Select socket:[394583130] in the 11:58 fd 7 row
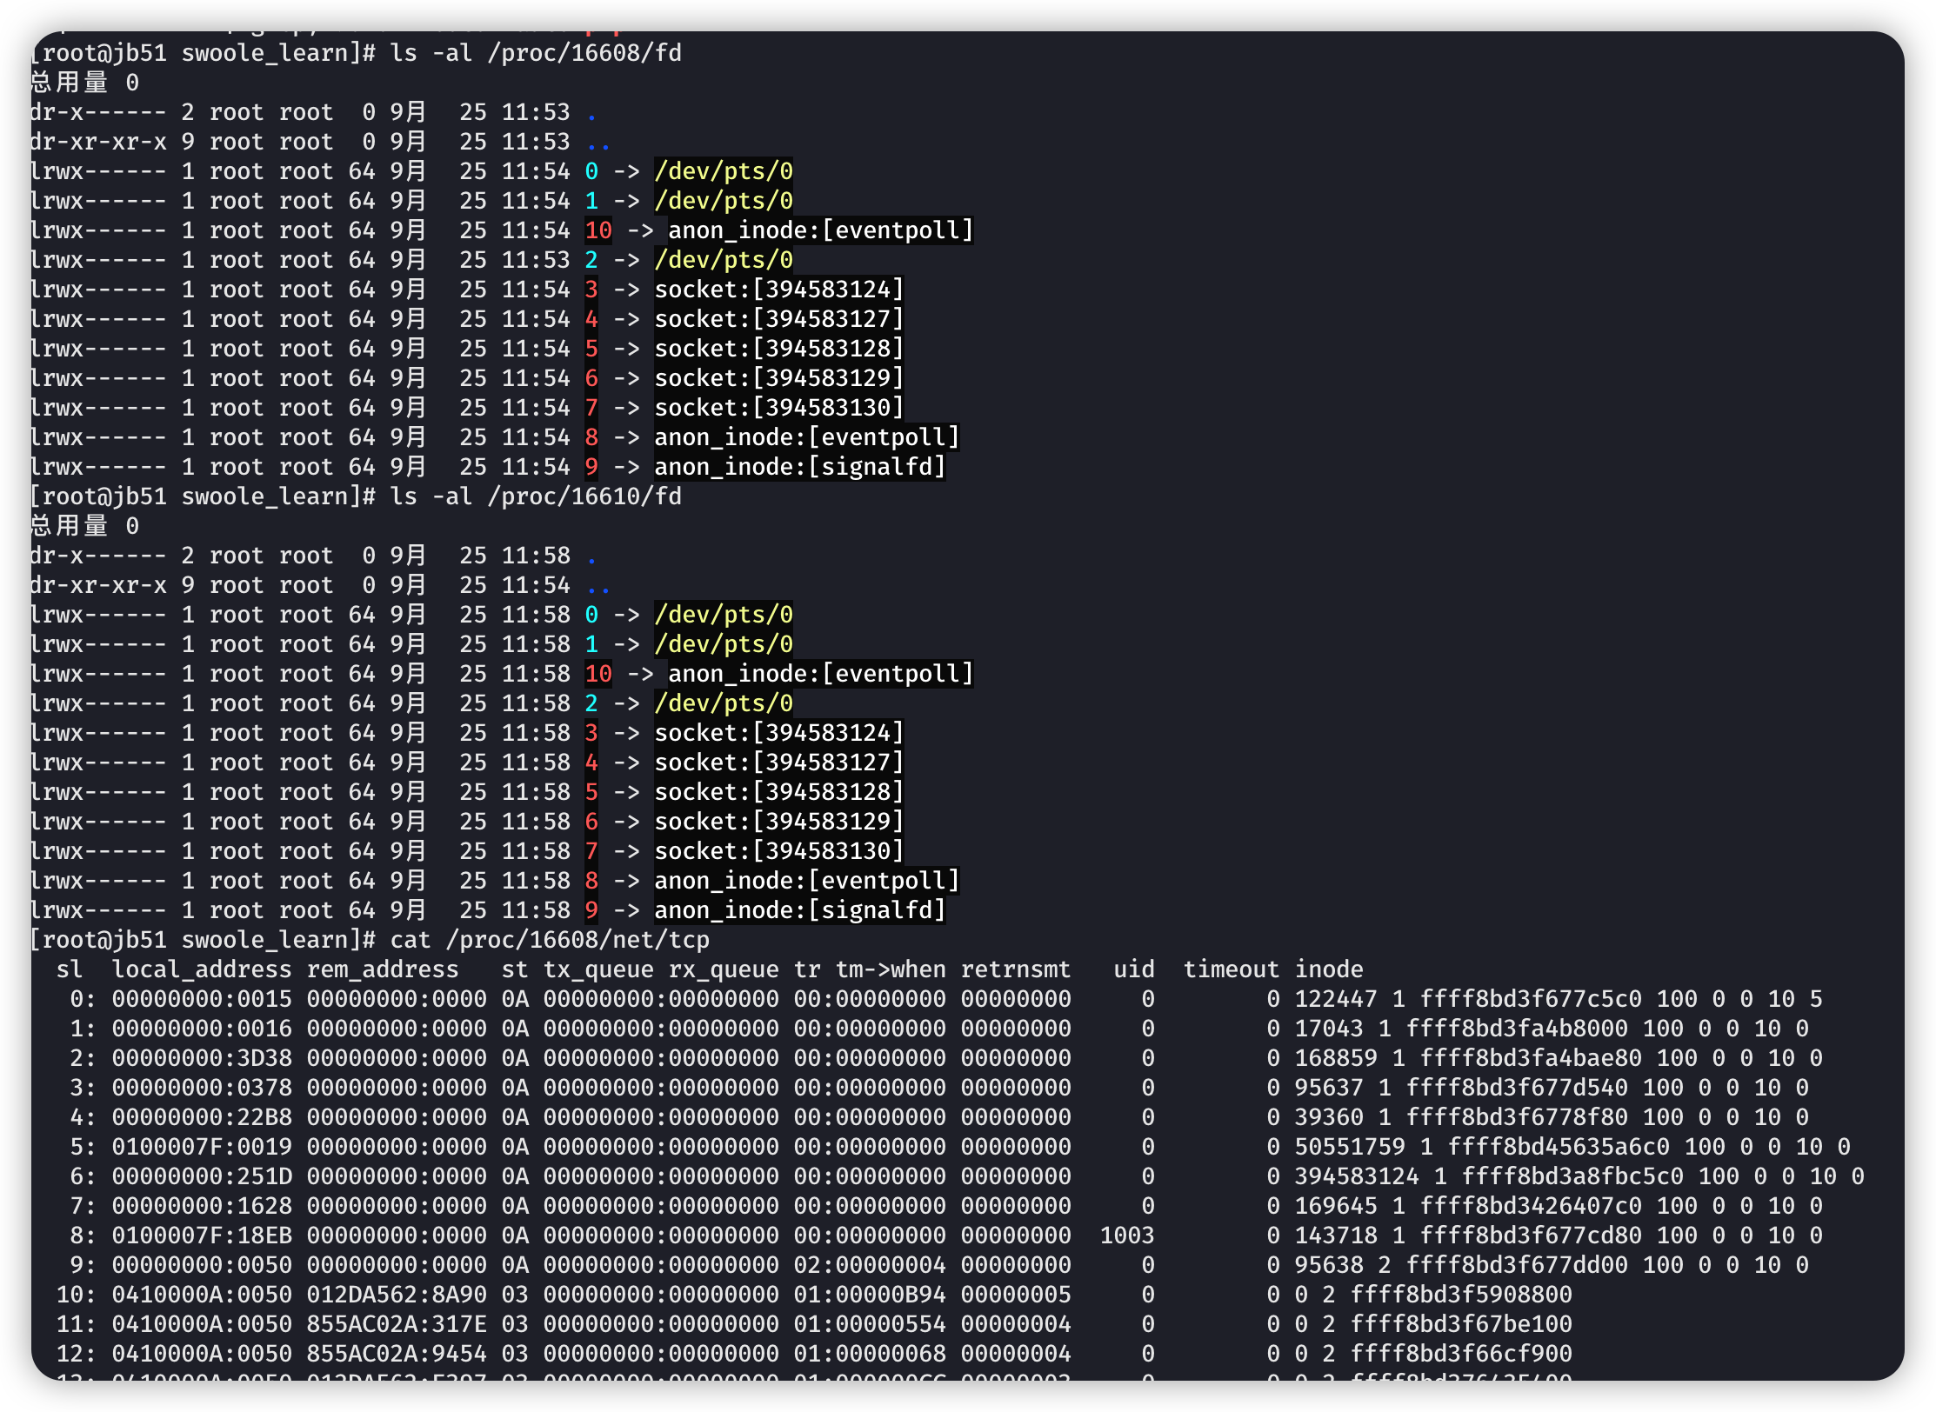 point(779,851)
